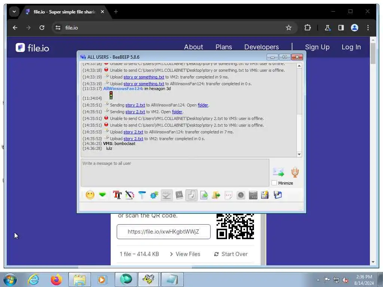Screen dimensions: 383x287
Task: Click the traffic light emoticon in chat
Action: tap(111, 95)
